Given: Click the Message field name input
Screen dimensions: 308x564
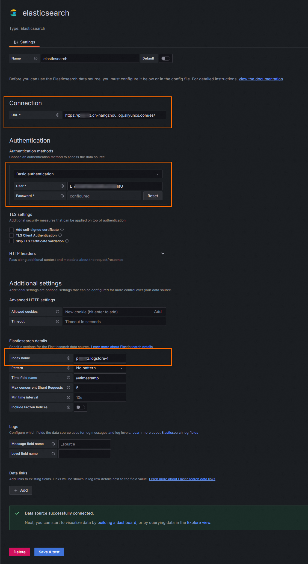Looking at the screenshot, I should (x=85, y=444).
